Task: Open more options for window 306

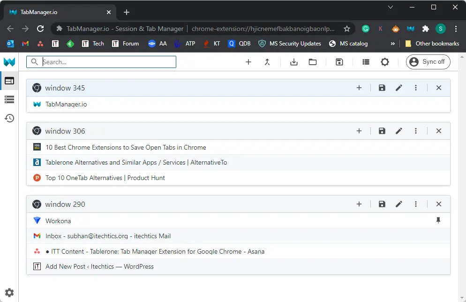Action: (416, 131)
